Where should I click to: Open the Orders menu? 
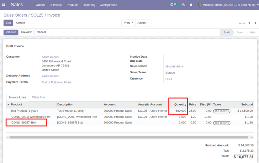pyautogui.click(x=40, y=5)
